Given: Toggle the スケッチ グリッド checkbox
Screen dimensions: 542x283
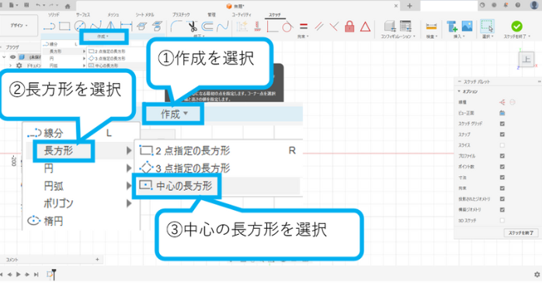Looking at the screenshot, I should tap(502, 123).
